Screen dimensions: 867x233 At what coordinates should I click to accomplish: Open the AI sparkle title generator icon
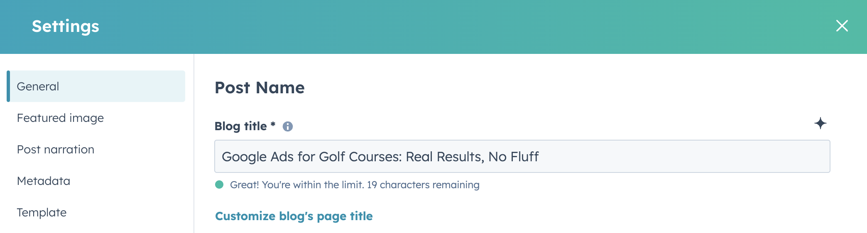pyautogui.click(x=820, y=123)
